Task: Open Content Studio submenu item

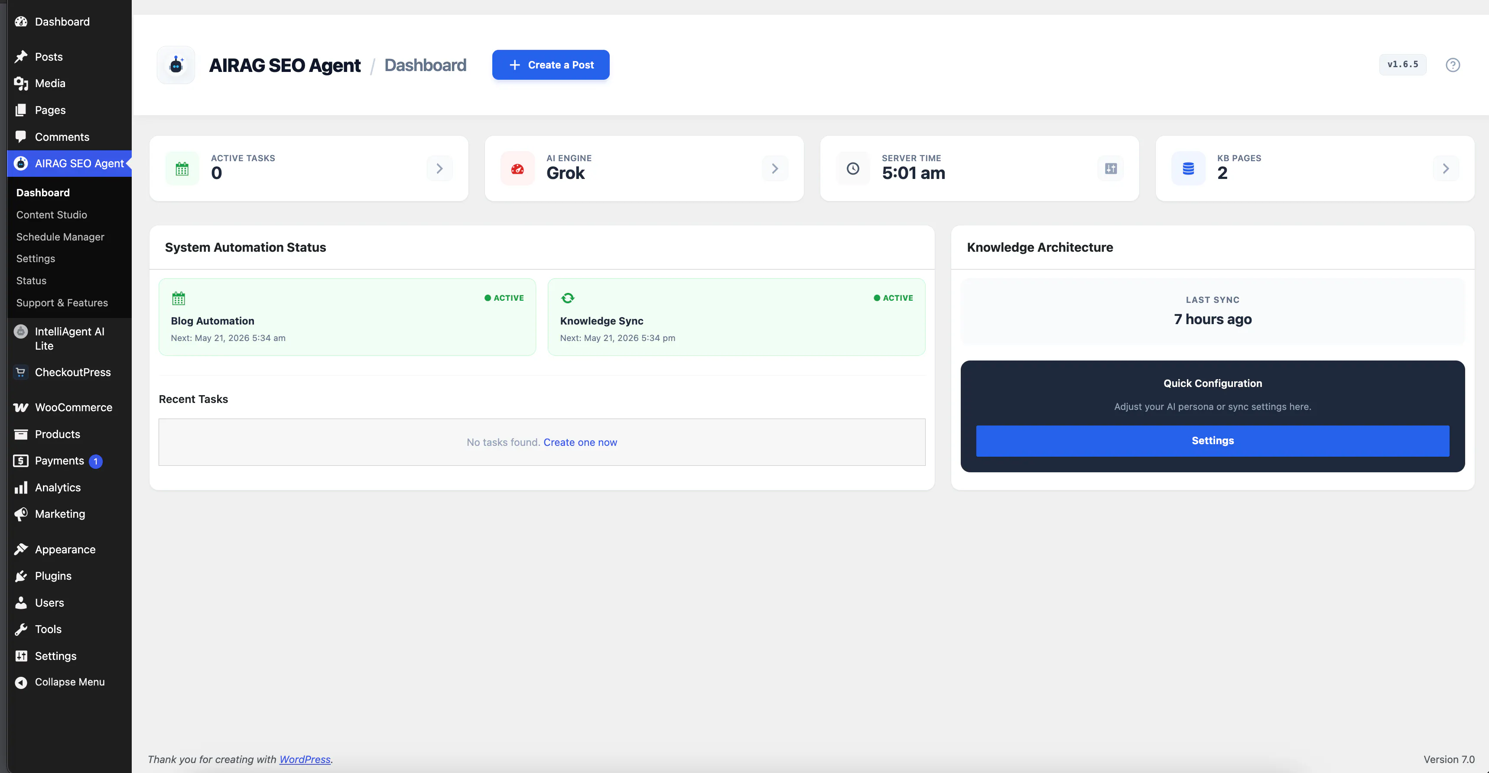Action: [52, 214]
